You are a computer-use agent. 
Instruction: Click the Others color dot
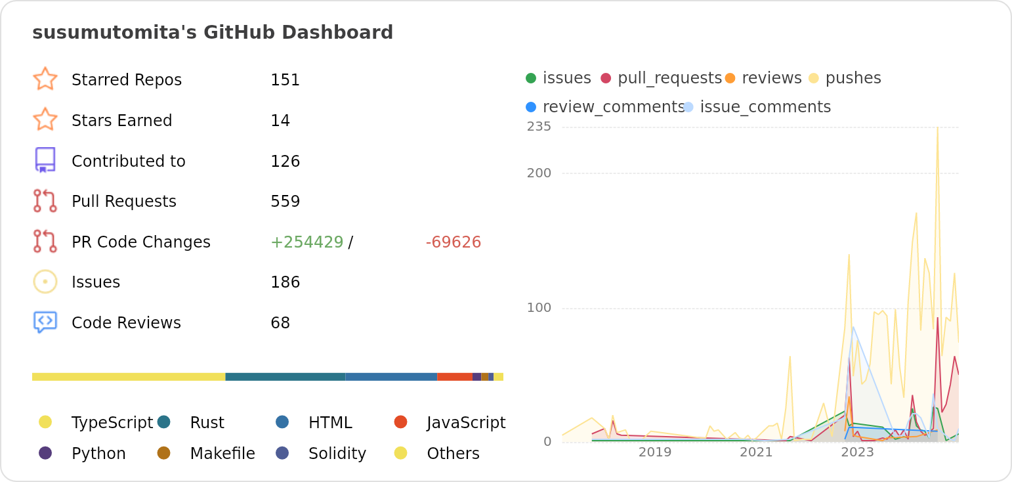coord(401,452)
